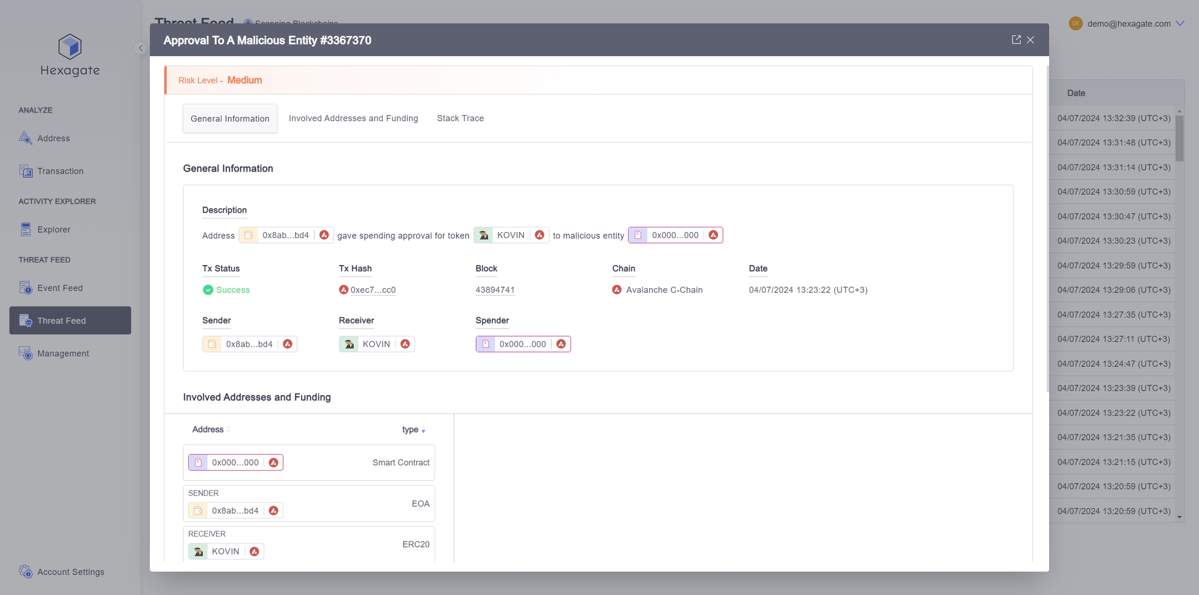The height and width of the screenshot is (595, 1199).
Task: Open Address analyzer in sidebar
Action: tap(53, 138)
